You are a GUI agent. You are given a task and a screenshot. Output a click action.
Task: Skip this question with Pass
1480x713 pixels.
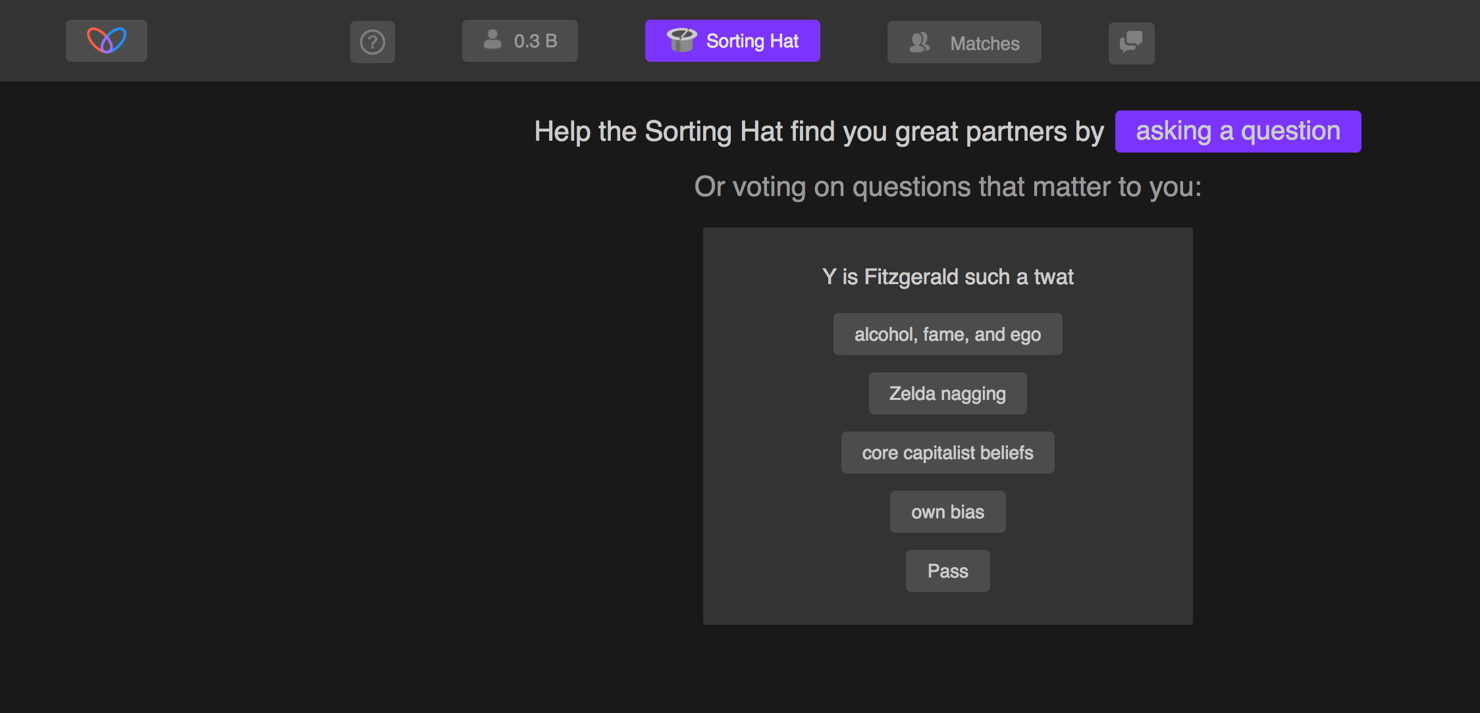coord(947,571)
